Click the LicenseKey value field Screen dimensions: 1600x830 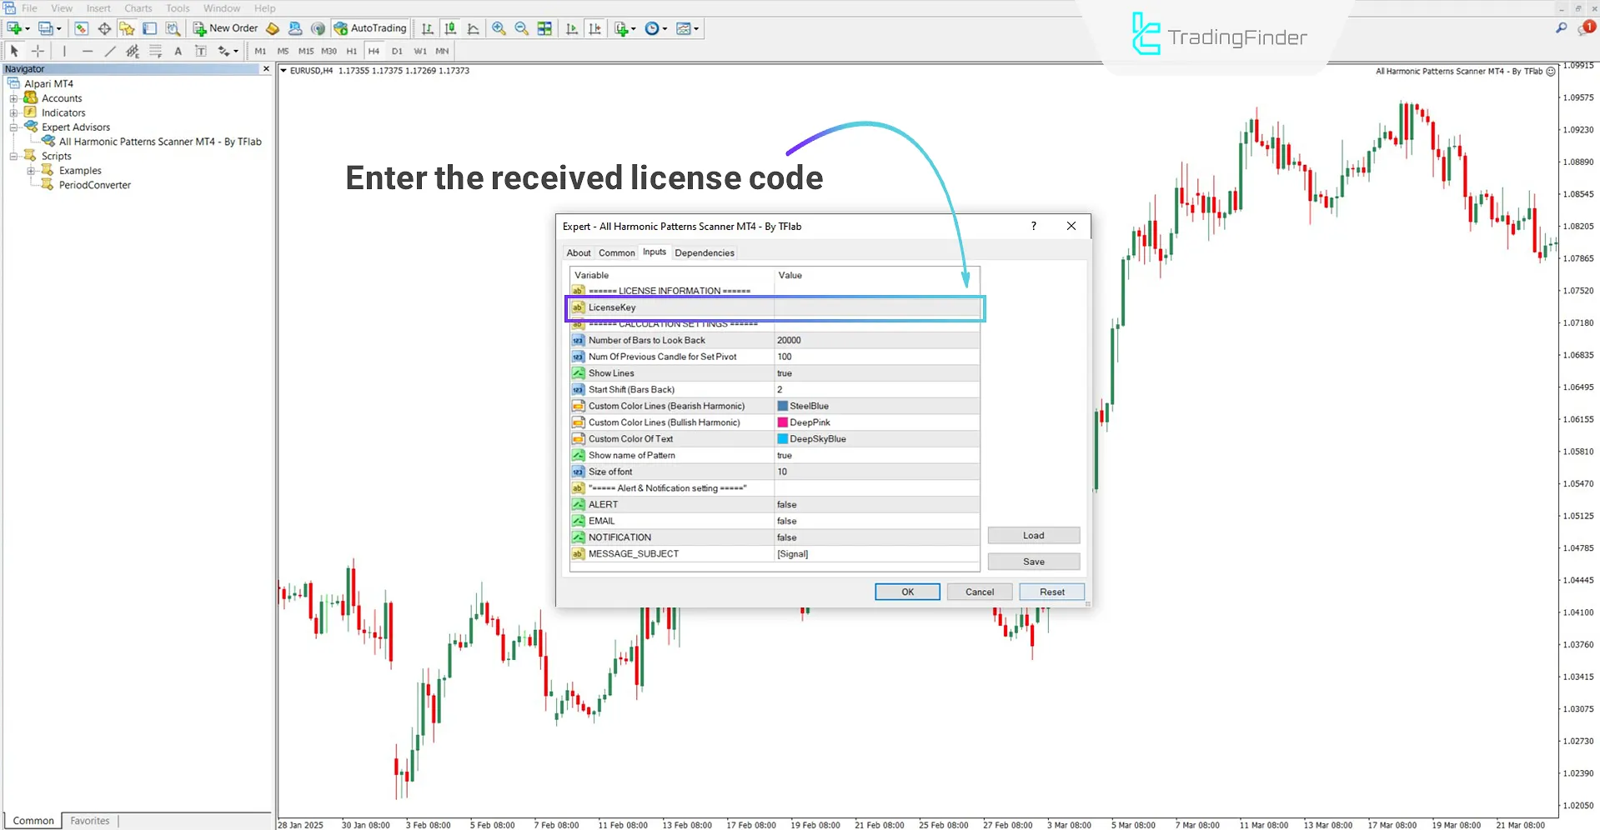875,307
